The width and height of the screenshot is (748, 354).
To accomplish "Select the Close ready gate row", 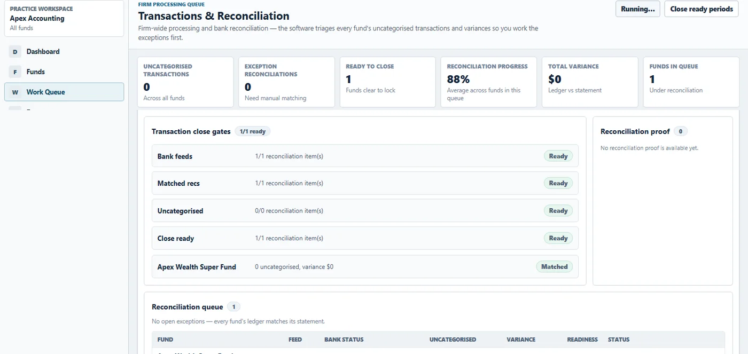I will tap(365, 238).
